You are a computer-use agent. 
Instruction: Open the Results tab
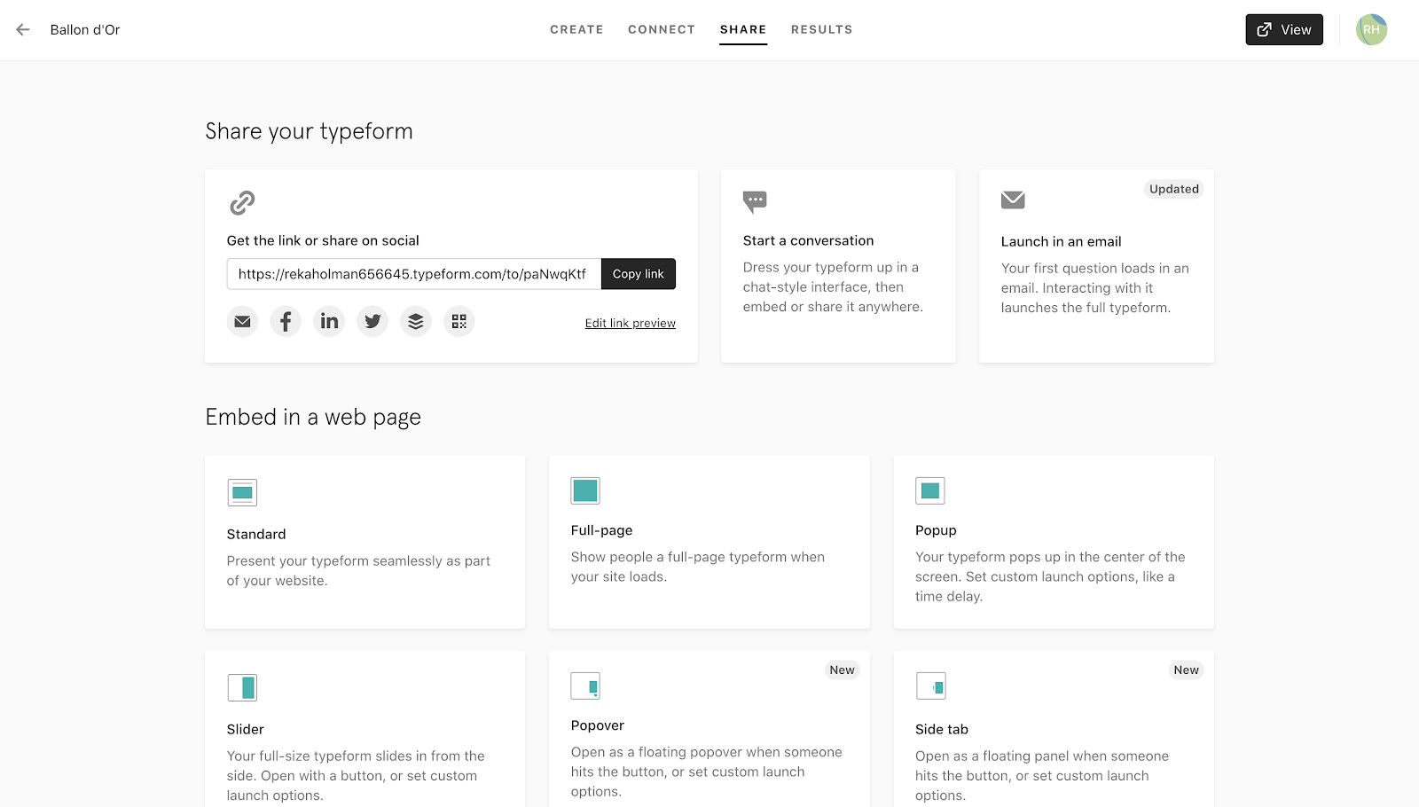pyautogui.click(x=822, y=29)
